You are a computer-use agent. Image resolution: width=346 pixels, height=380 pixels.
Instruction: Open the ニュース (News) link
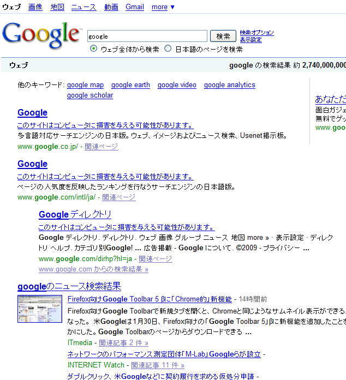pos(83,7)
